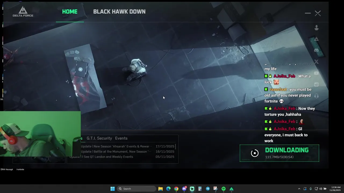344x193 pixels.
Task: Open Telegram from the taskbar
Action: (x=208, y=189)
